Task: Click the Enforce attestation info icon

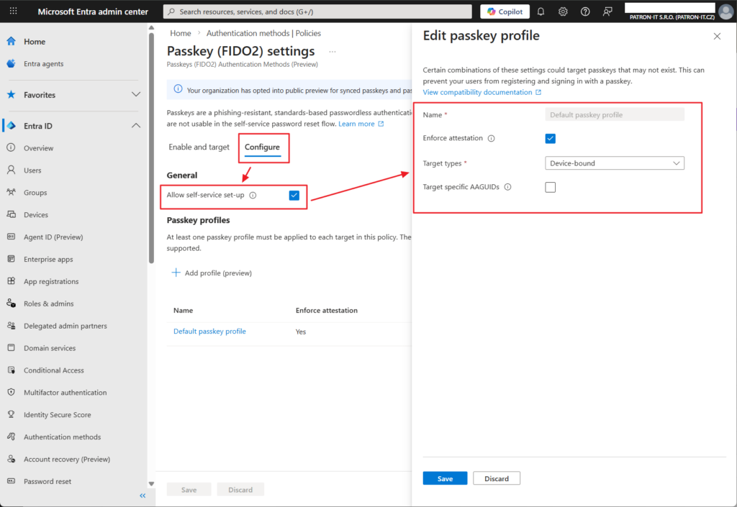Action: click(491, 138)
